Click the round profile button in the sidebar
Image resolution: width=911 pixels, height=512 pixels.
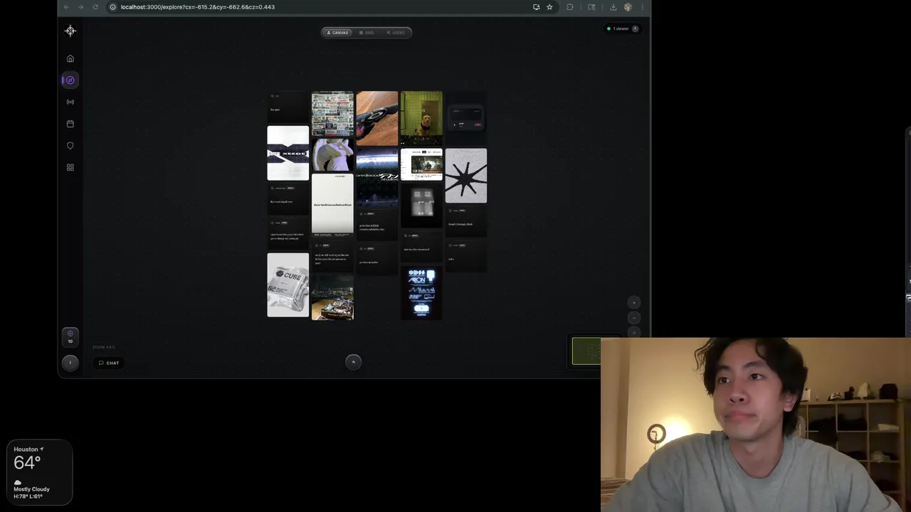(x=70, y=363)
